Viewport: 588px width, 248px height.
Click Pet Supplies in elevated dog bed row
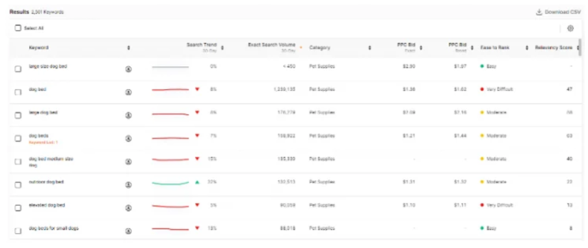[322, 205]
